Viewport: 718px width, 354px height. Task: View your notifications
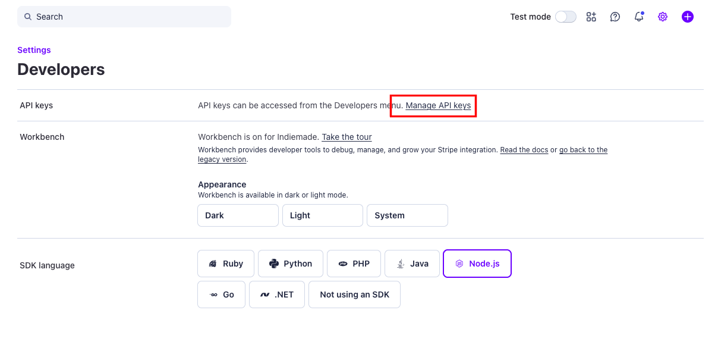pyautogui.click(x=638, y=17)
